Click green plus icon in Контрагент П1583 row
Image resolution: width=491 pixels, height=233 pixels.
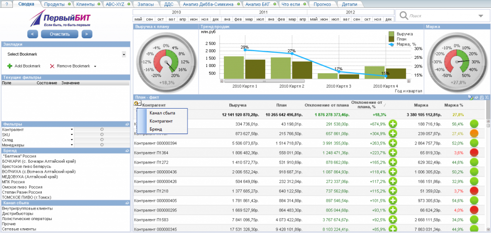pyautogui.click(x=393, y=220)
